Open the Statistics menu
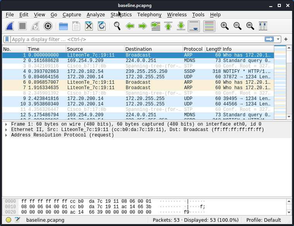 pos(121,15)
